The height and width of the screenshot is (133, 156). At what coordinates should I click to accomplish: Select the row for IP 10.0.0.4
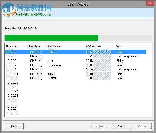point(75,65)
